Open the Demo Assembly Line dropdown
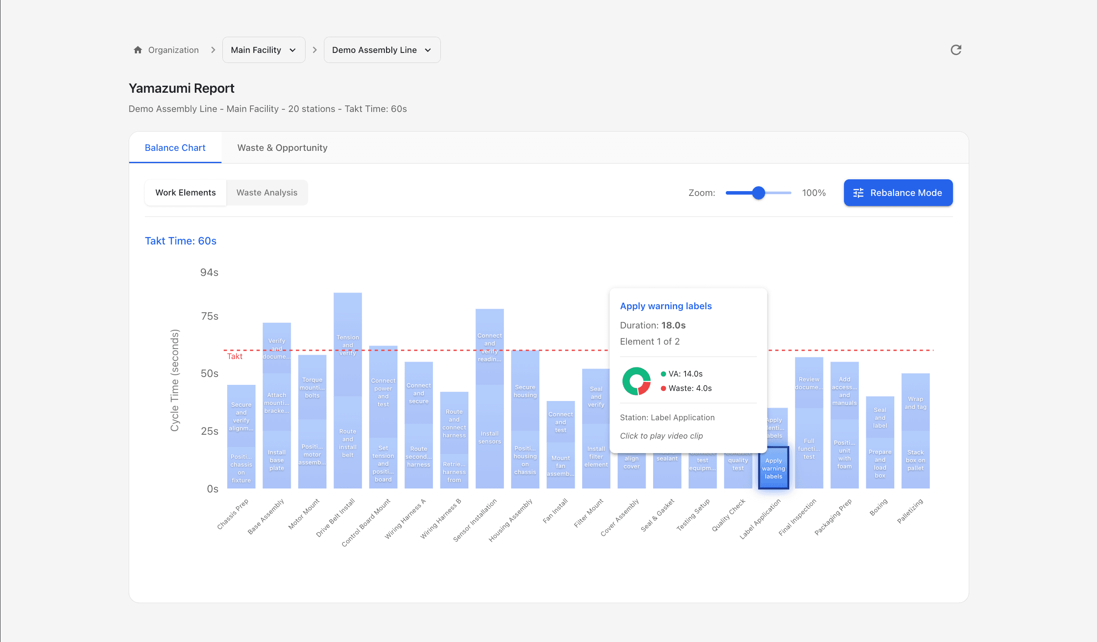Screen dimensions: 1097x642 click(381, 50)
